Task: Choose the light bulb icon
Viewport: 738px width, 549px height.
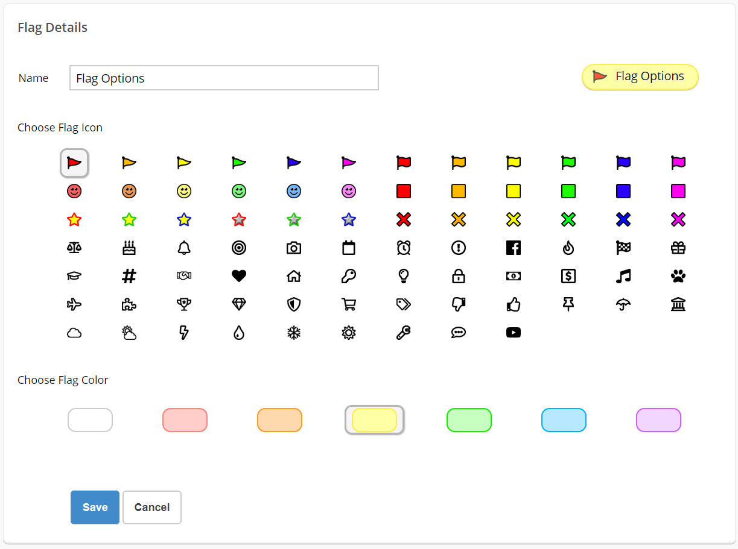Action: pyautogui.click(x=404, y=276)
